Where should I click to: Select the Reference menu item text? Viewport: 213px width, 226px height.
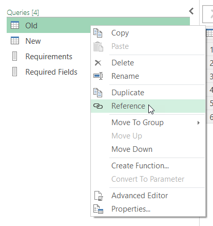[x=128, y=106]
